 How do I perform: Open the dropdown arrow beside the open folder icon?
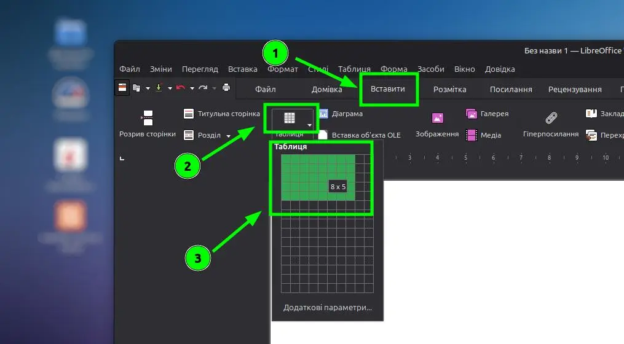[x=148, y=88]
